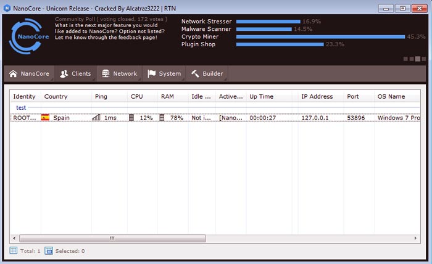Click the RAM usage meter icon beside 78%
Screen dimensions: 432x264
pos(162,118)
